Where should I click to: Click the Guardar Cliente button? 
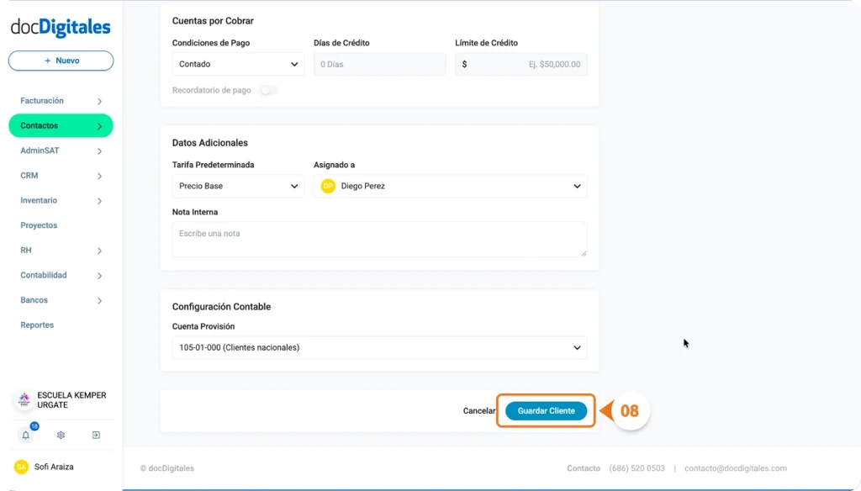tap(545, 411)
